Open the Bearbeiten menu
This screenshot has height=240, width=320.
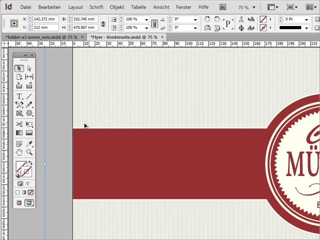49,7
